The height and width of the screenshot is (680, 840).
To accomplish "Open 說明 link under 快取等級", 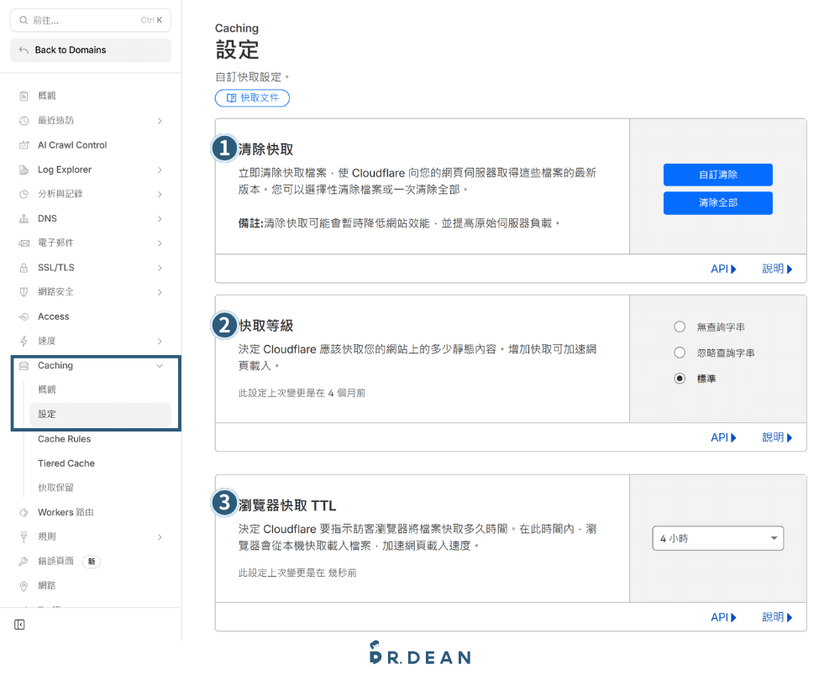I will click(x=777, y=437).
